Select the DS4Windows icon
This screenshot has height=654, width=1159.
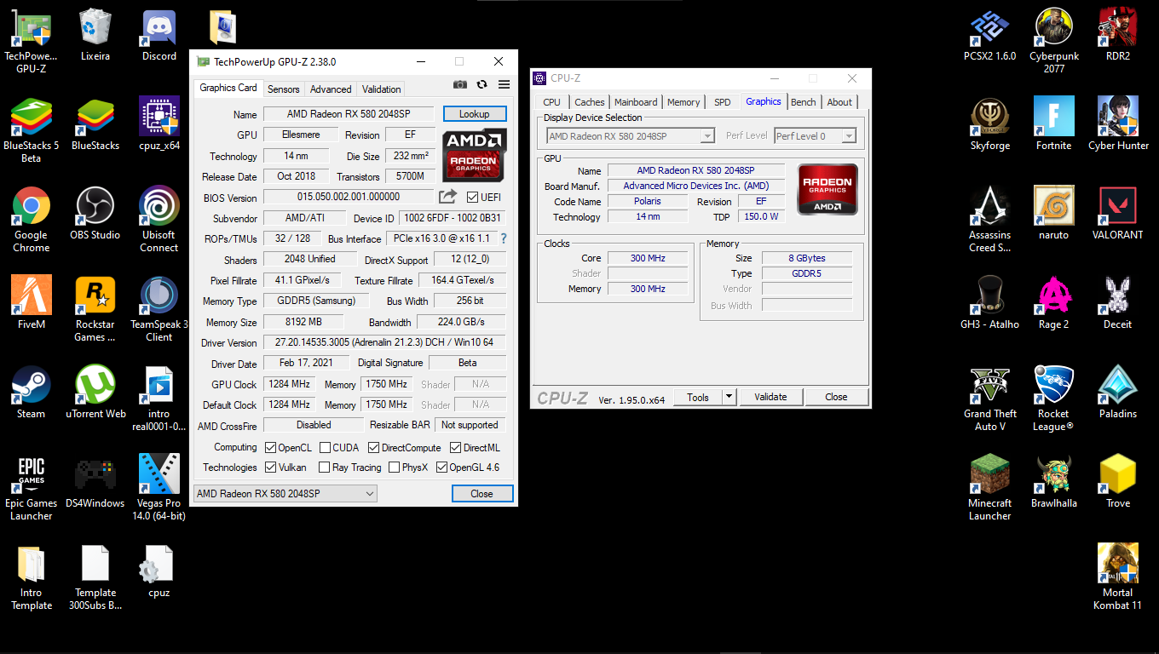click(95, 482)
